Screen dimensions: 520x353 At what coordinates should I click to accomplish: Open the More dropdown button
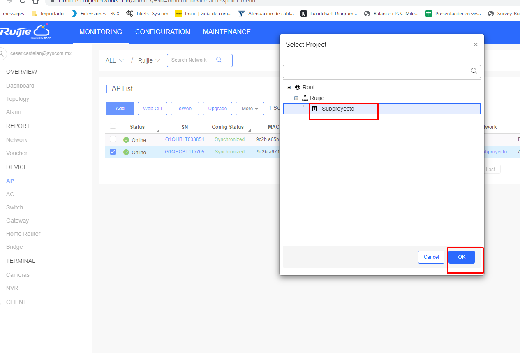tap(250, 109)
